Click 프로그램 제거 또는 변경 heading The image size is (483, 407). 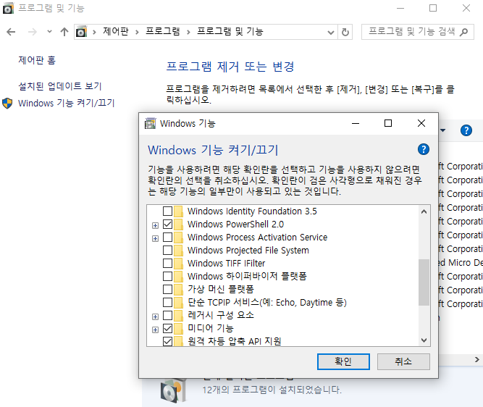(230, 67)
